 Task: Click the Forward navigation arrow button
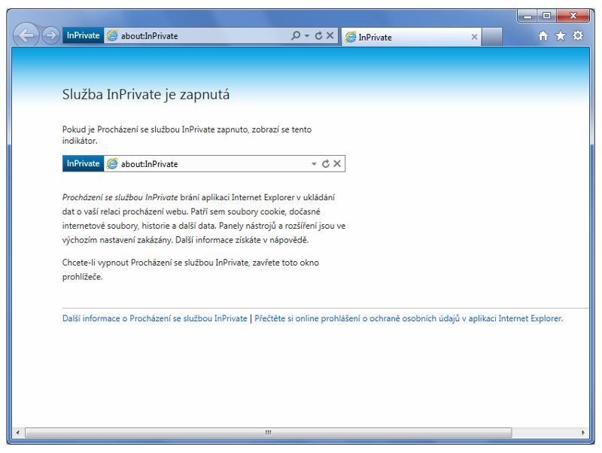tap(50, 35)
